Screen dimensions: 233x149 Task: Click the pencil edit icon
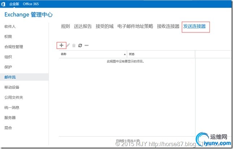click(68, 45)
